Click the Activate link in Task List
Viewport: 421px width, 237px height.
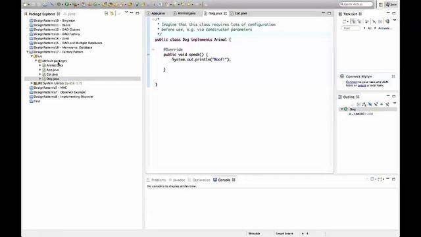tap(385, 28)
